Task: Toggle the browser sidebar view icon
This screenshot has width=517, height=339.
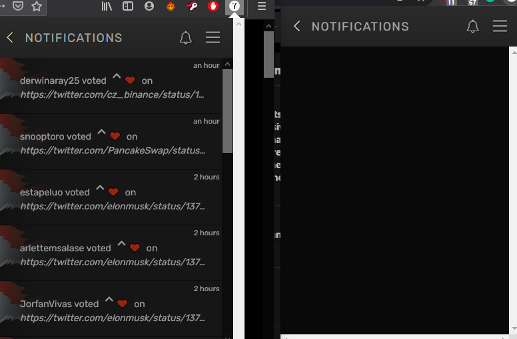Action: 128,6
